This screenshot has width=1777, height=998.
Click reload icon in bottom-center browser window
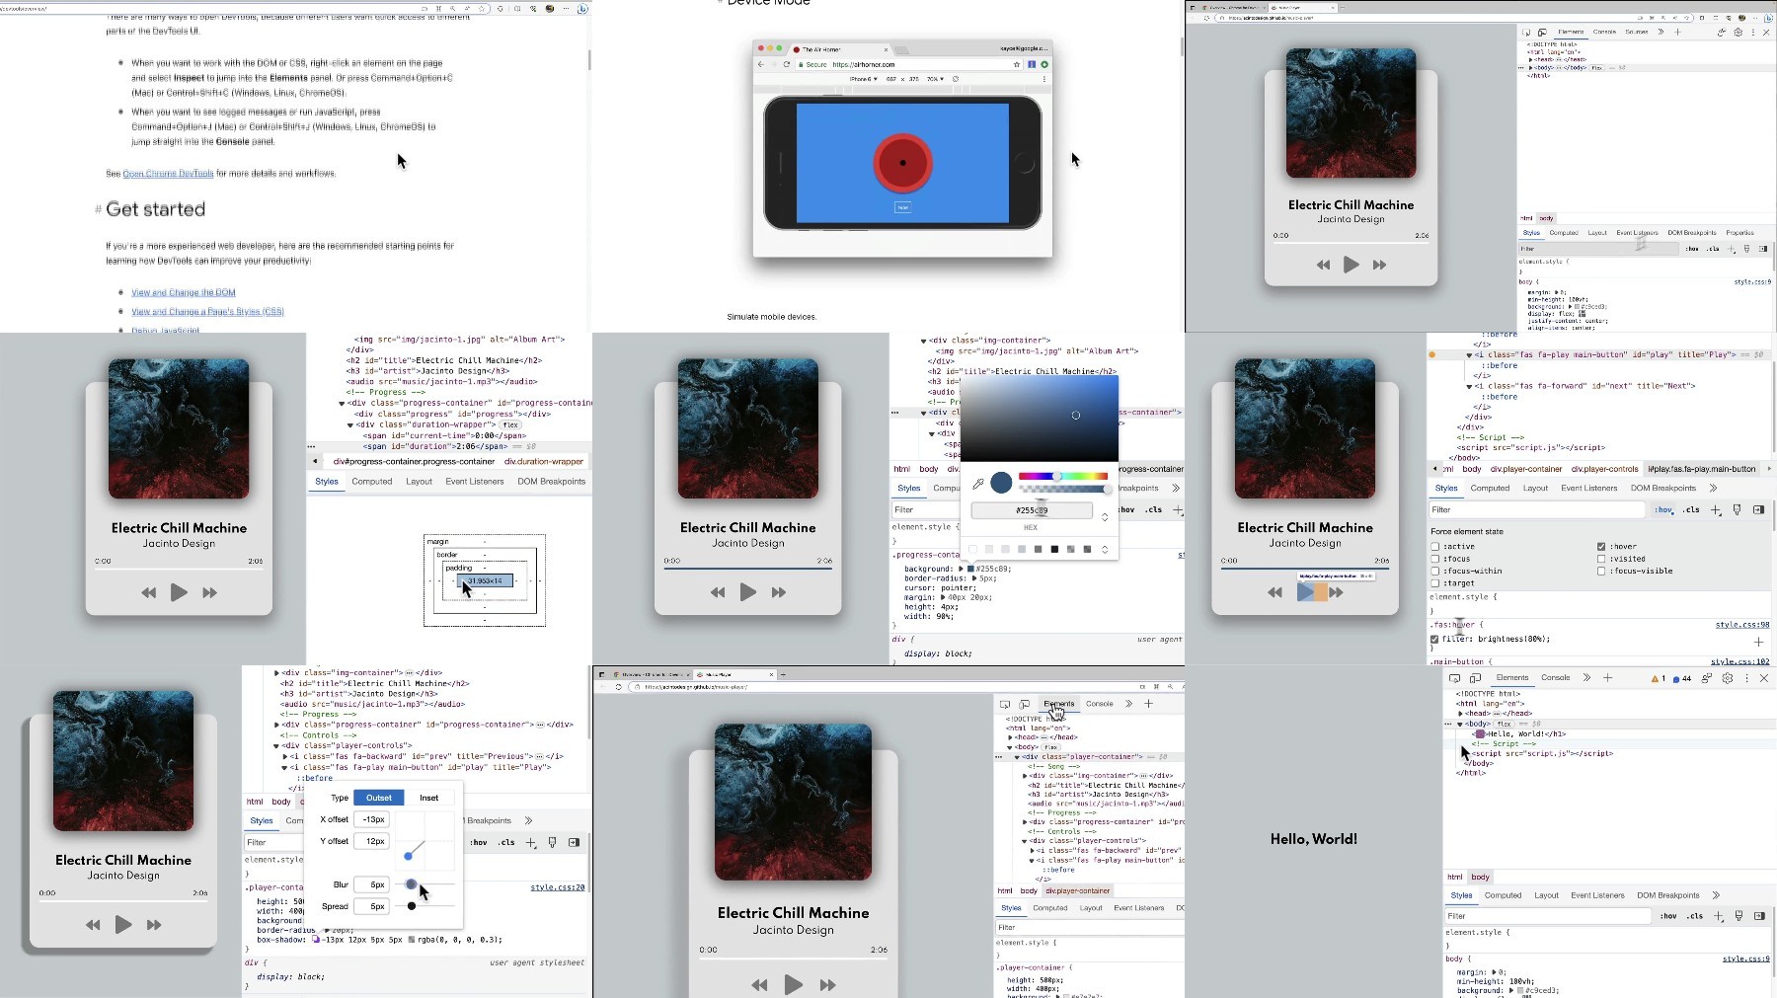tap(619, 687)
